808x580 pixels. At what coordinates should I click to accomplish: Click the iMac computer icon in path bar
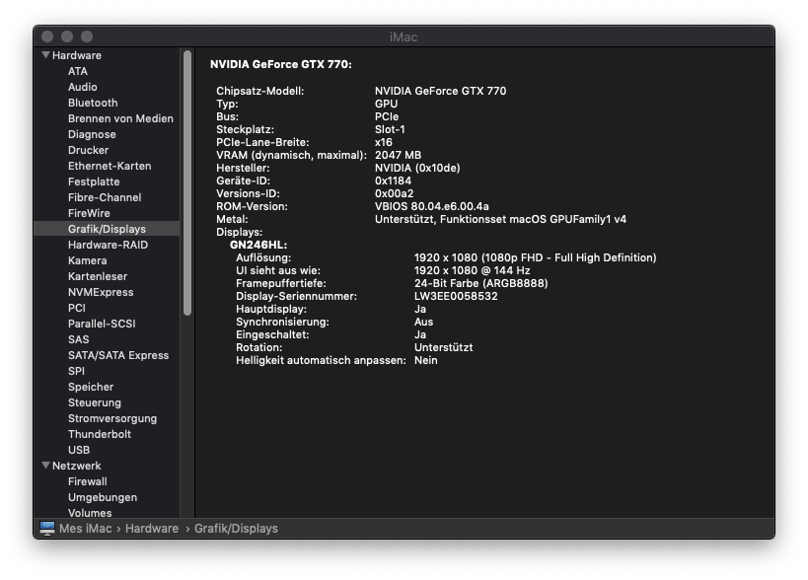(x=47, y=529)
